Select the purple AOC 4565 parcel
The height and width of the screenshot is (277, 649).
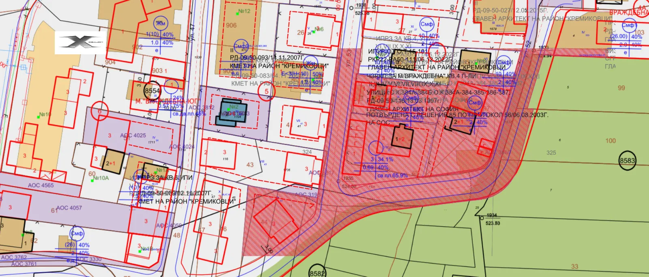[x=41, y=185]
